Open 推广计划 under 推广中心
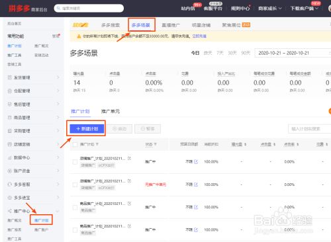The image size is (331, 242). [41, 220]
